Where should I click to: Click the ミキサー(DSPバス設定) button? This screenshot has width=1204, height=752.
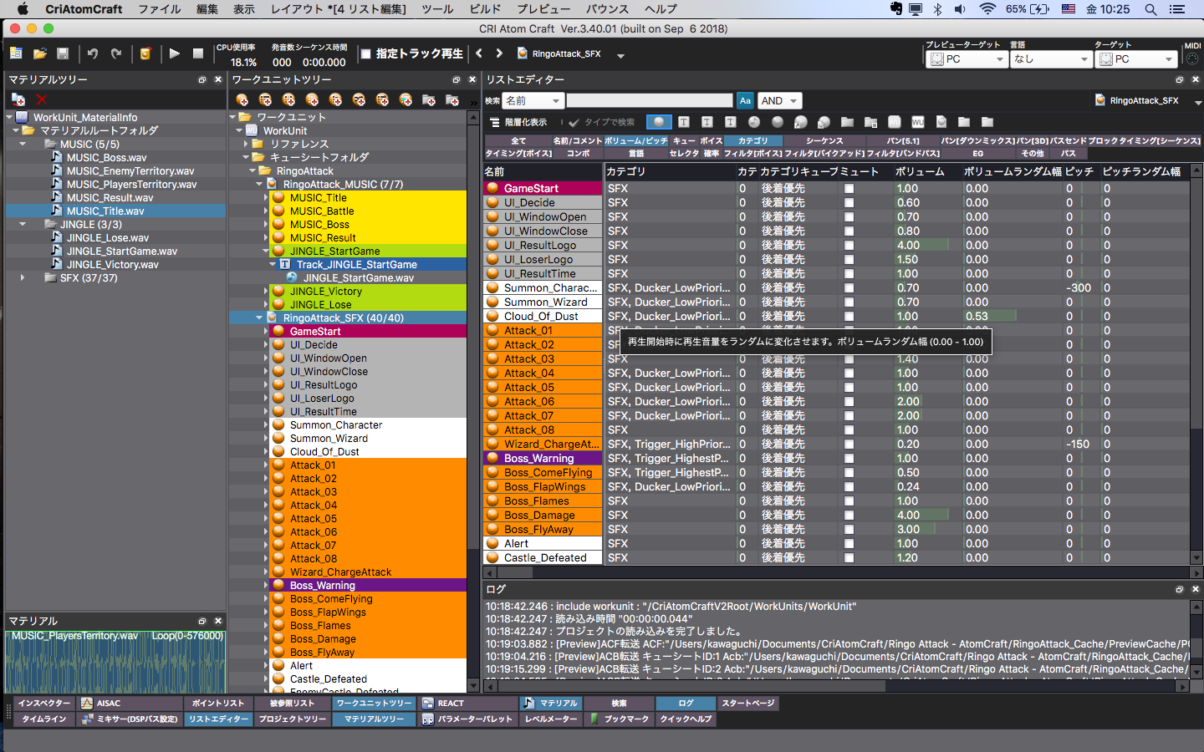131,719
